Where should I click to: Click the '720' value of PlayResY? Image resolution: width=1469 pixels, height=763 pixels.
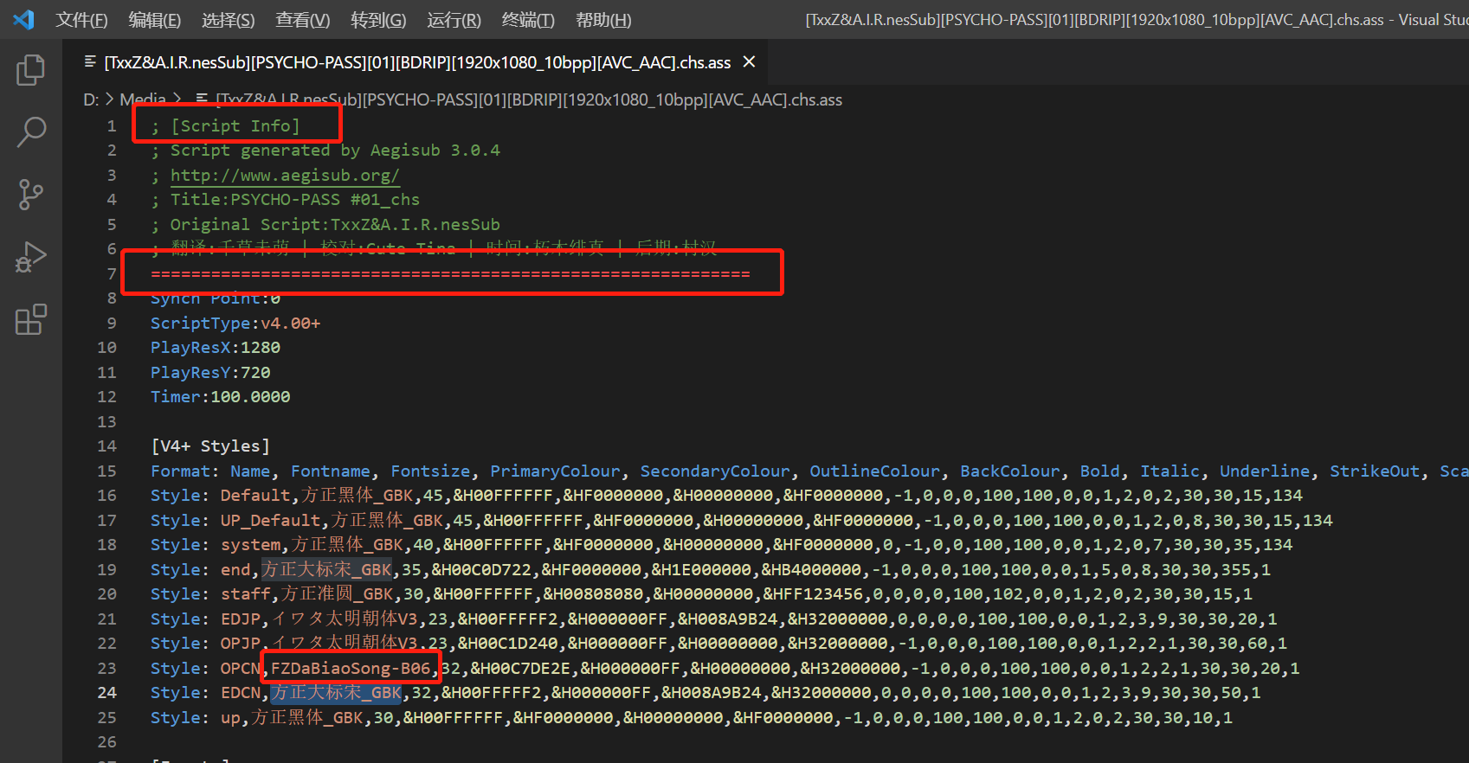pyautogui.click(x=255, y=373)
